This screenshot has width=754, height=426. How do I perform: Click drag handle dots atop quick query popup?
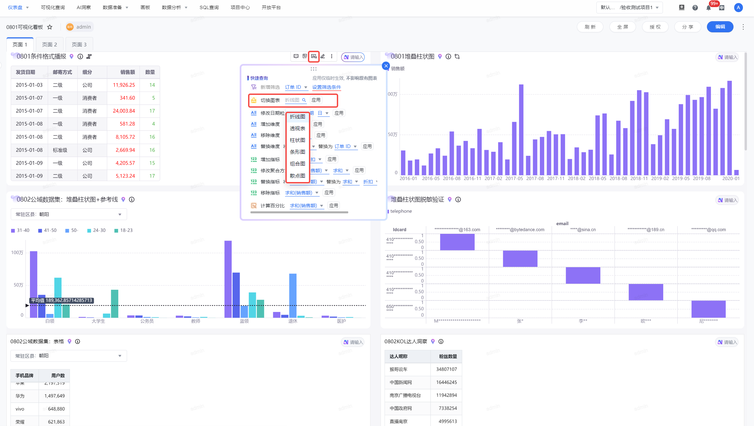314,69
